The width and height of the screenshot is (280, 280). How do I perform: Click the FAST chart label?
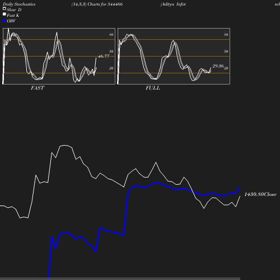pyautogui.click(x=38, y=88)
